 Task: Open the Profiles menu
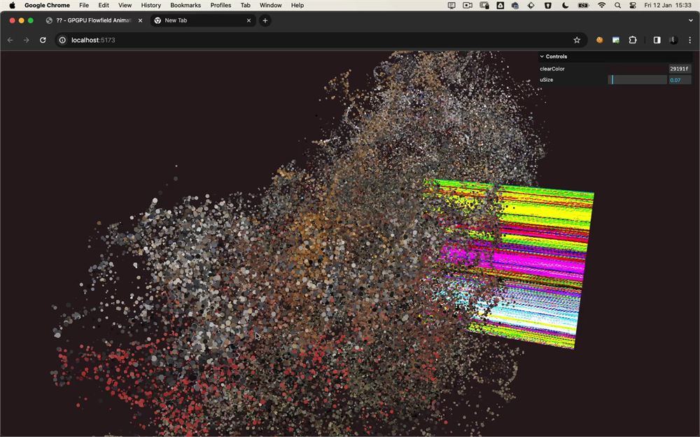[220, 6]
